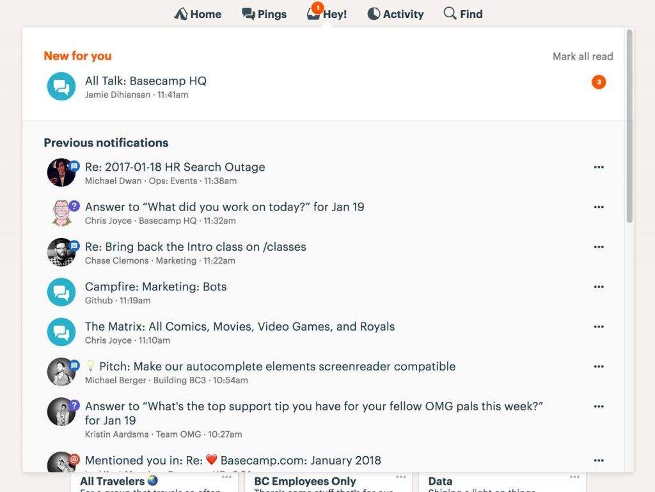This screenshot has width=655, height=492.
Task: Click the @ mention badge on last avatar
Action: (74, 459)
